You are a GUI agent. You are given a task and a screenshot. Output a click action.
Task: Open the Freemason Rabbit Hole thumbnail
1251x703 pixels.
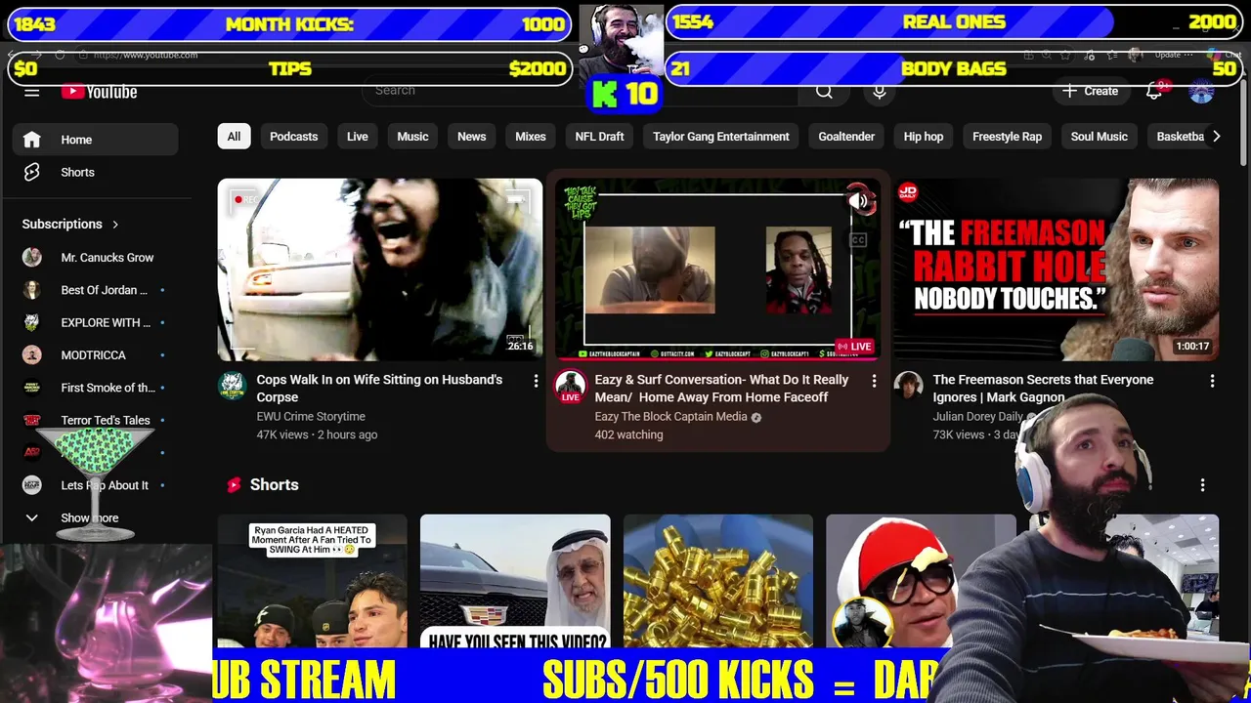coord(1056,269)
